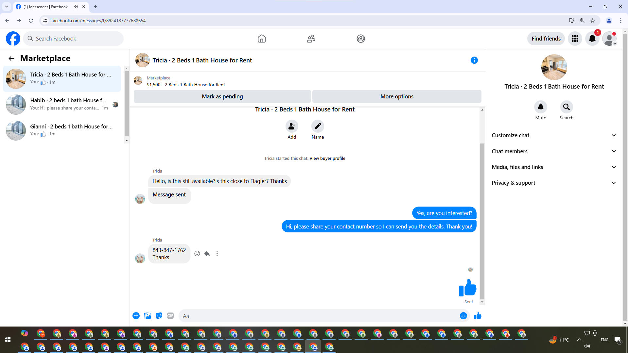The image size is (628, 353).
Task: Mute this conversation with the bell icon
Action: (540, 107)
